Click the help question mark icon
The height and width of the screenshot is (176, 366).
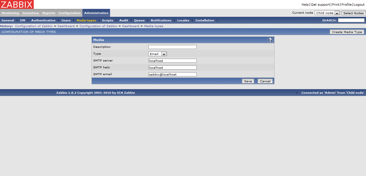tap(270, 40)
